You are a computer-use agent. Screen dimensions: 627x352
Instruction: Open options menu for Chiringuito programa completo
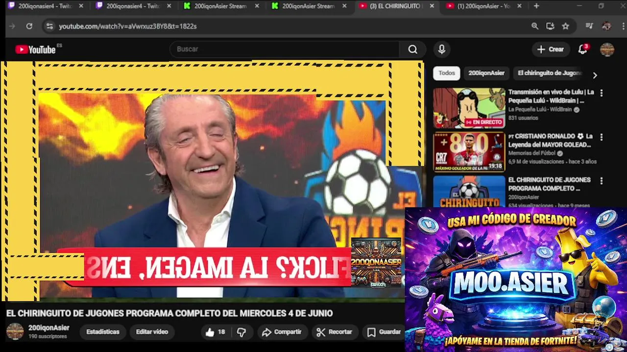point(601,181)
